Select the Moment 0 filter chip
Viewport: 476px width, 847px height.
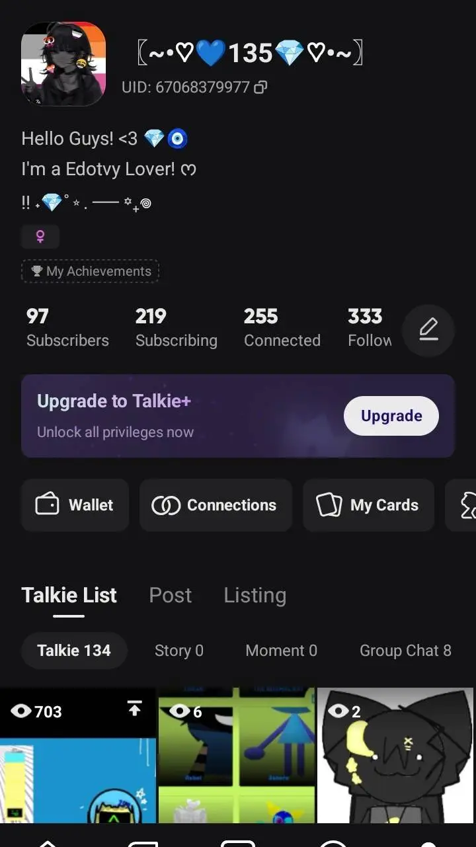pyautogui.click(x=281, y=651)
